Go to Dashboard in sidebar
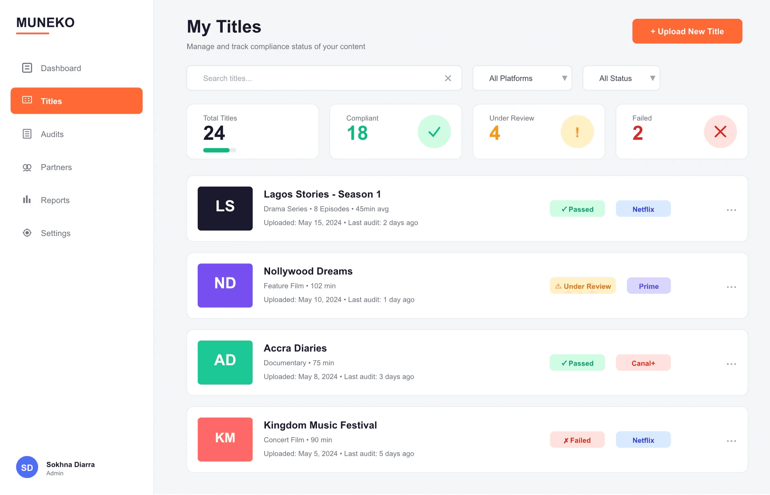 pyautogui.click(x=77, y=68)
